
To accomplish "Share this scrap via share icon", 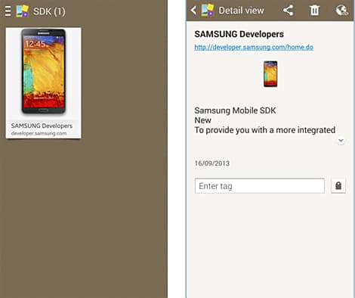I will (x=289, y=11).
